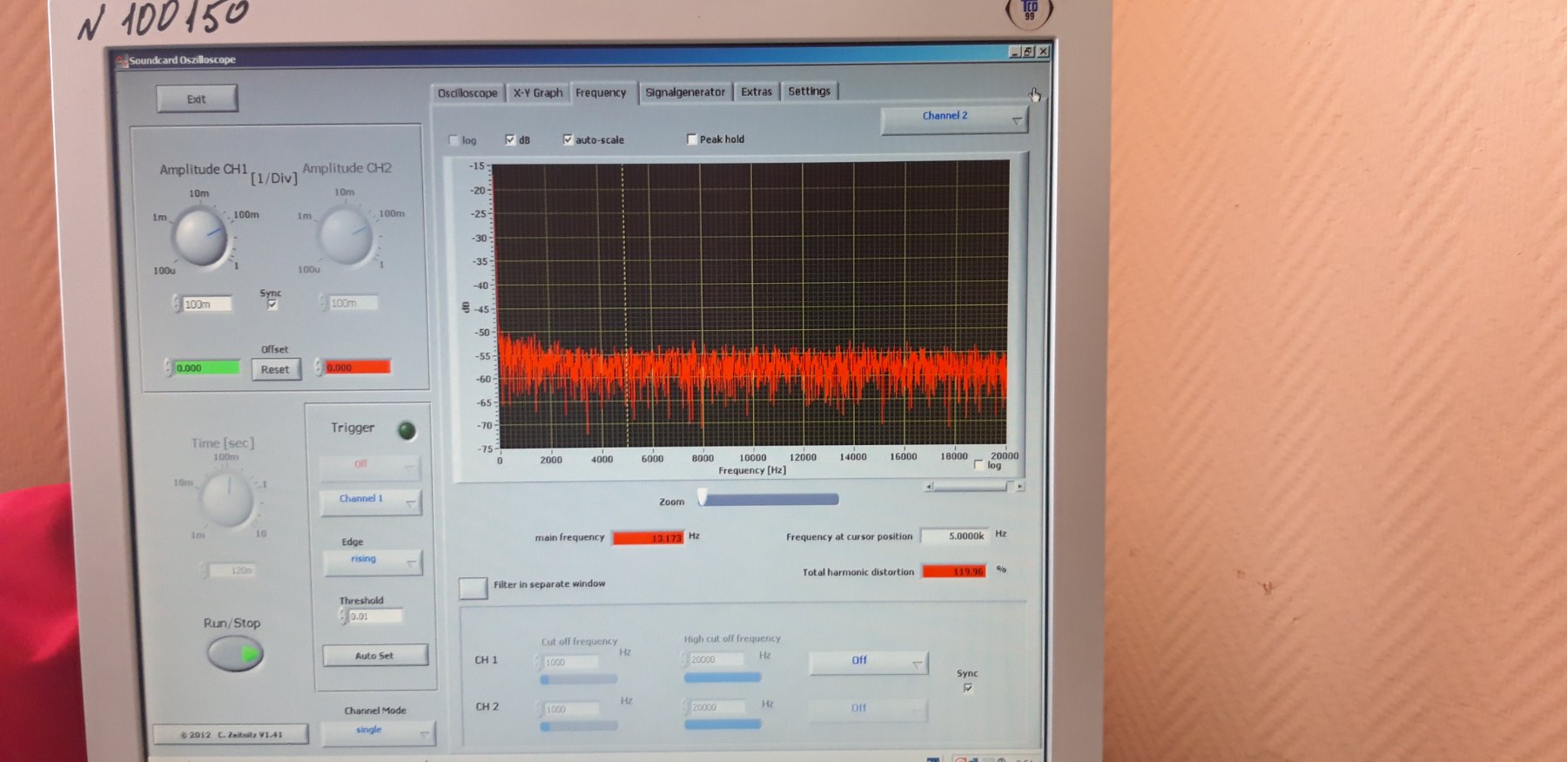Image resolution: width=1567 pixels, height=762 pixels.
Task: Toggle the log checkbox below frequency axis
Action: [x=979, y=465]
